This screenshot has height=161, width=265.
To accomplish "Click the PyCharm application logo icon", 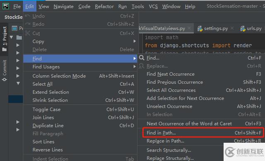I will point(5,6).
